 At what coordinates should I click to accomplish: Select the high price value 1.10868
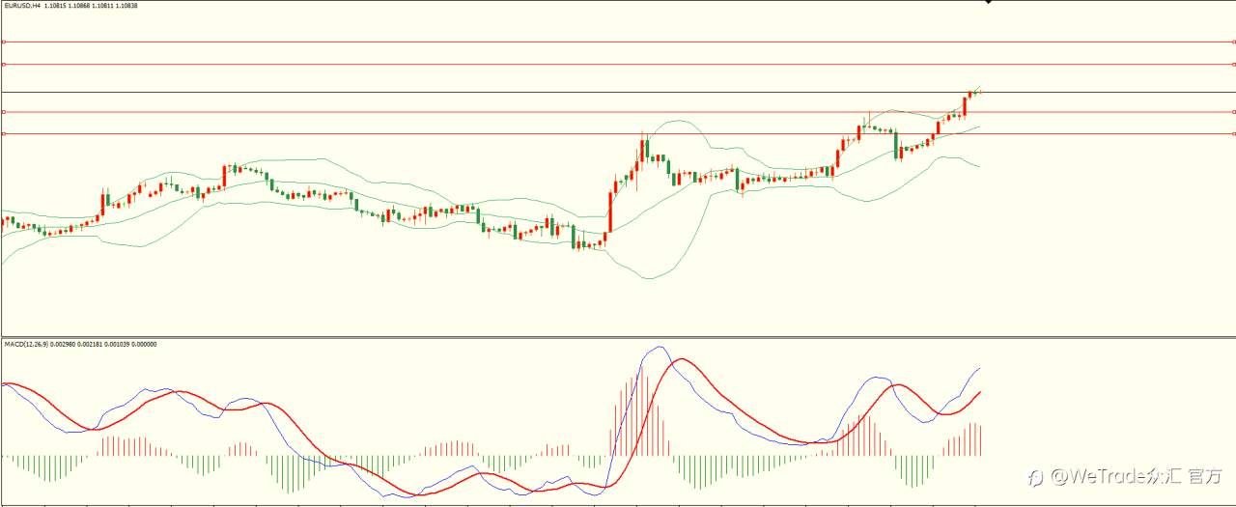tap(79, 6)
